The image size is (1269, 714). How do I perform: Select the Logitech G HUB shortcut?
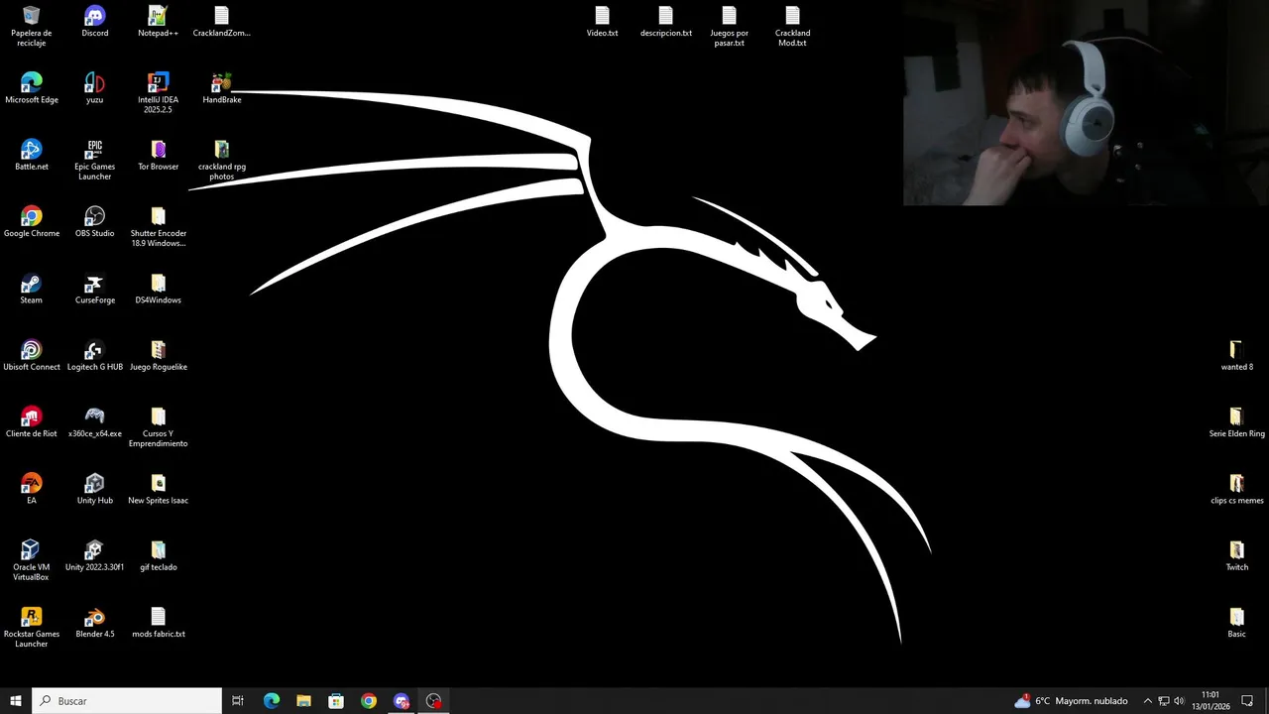[x=95, y=355]
